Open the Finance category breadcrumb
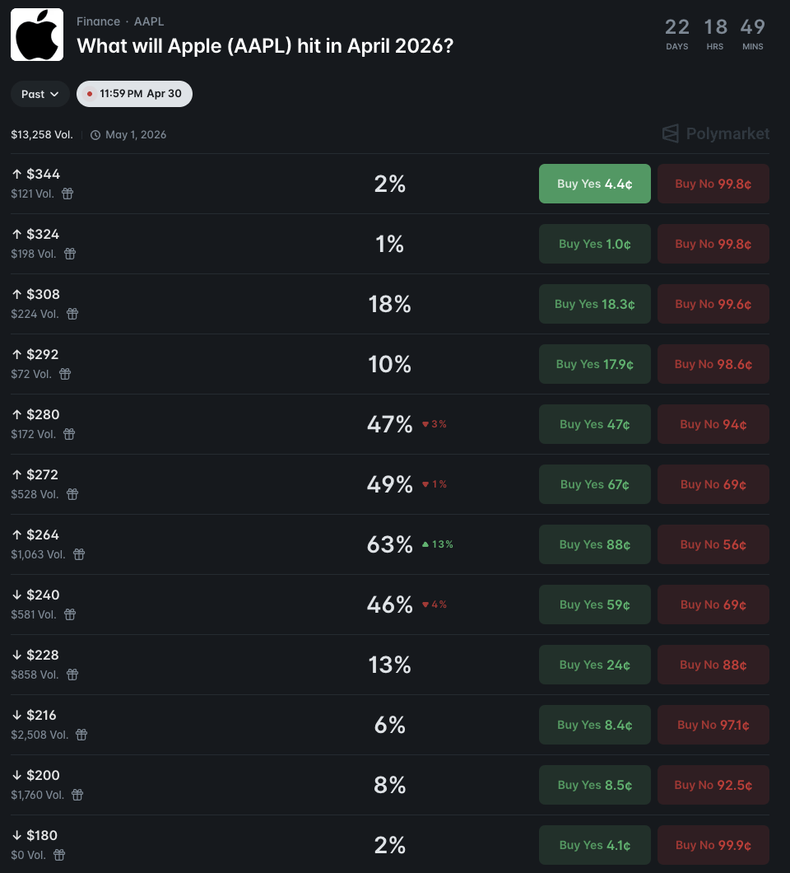790x873 pixels. (x=98, y=21)
